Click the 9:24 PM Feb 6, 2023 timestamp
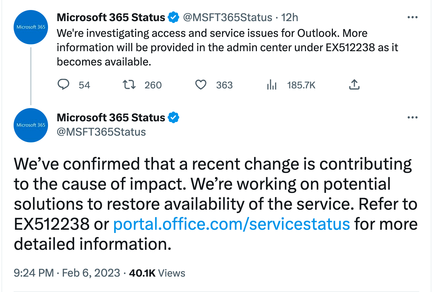This screenshot has height=292, width=435. click(x=67, y=273)
